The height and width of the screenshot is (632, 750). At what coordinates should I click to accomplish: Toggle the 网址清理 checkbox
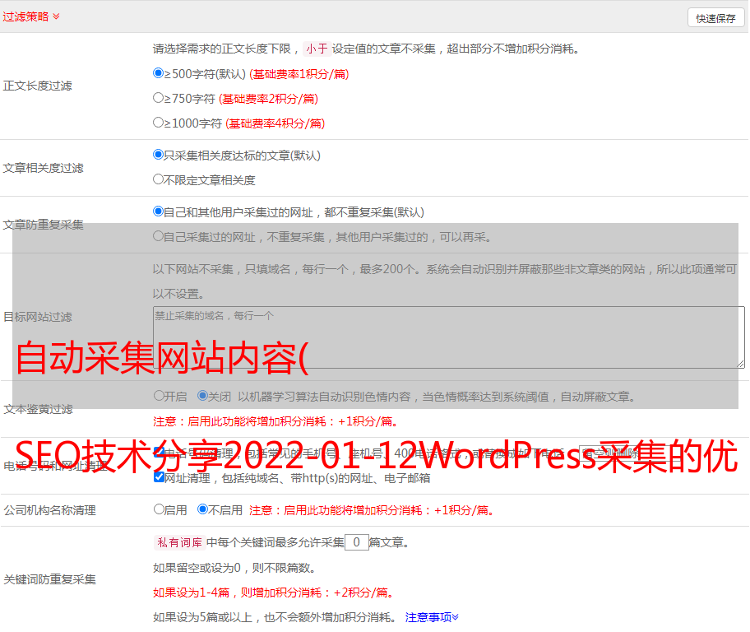pyautogui.click(x=159, y=477)
